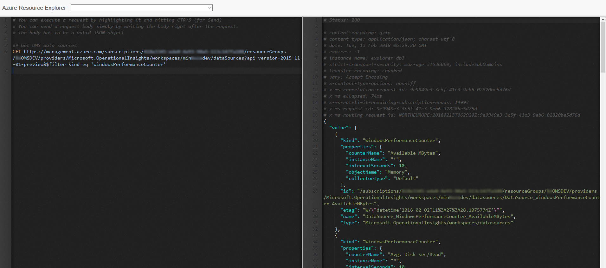This screenshot has width=606, height=268.
Task: Click the scroll-up arrow of response pane
Action: [x=603, y=20]
